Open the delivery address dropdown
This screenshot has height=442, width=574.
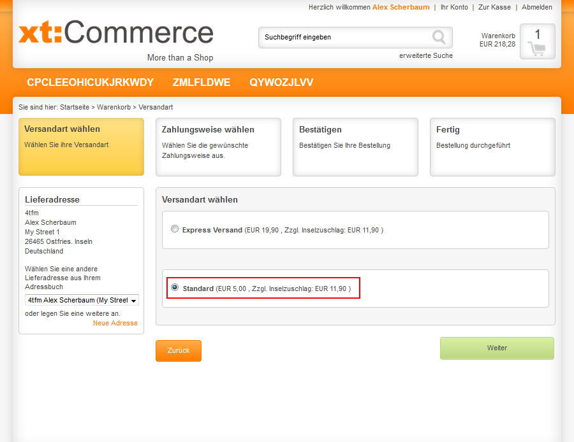(82, 300)
